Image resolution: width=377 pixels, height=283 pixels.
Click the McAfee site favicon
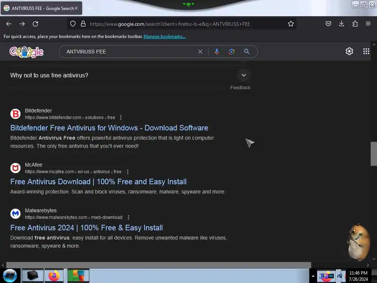coord(15,168)
